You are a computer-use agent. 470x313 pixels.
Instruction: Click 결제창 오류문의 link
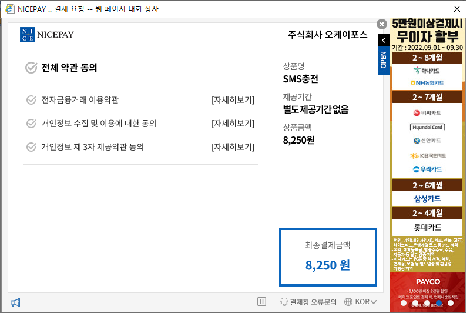(x=313, y=302)
